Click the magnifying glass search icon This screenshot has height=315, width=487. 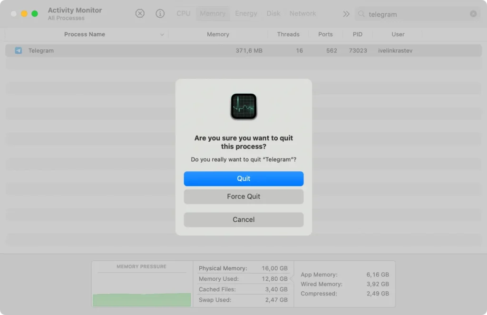361,14
